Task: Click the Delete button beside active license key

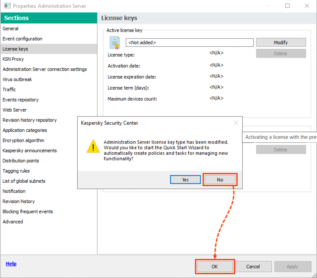Action: click(x=281, y=53)
